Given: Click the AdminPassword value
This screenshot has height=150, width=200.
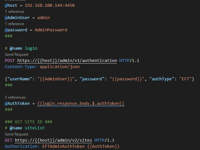Looking at the screenshot, I should [x=51, y=30].
